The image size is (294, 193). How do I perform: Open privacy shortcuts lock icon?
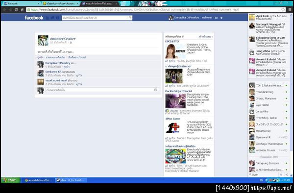[217, 18]
